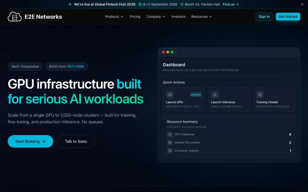Dismiss the announcement banner with X
The height and width of the screenshot is (192, 308).
[x=302, y=4]
